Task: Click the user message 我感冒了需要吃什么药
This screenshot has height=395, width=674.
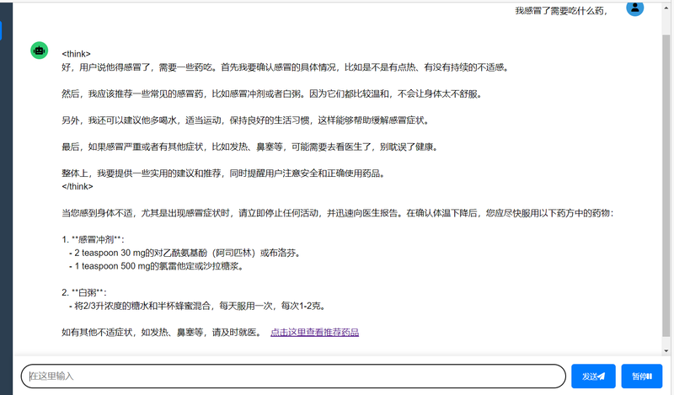Action: pyautogui.click(x=561, y=11)
